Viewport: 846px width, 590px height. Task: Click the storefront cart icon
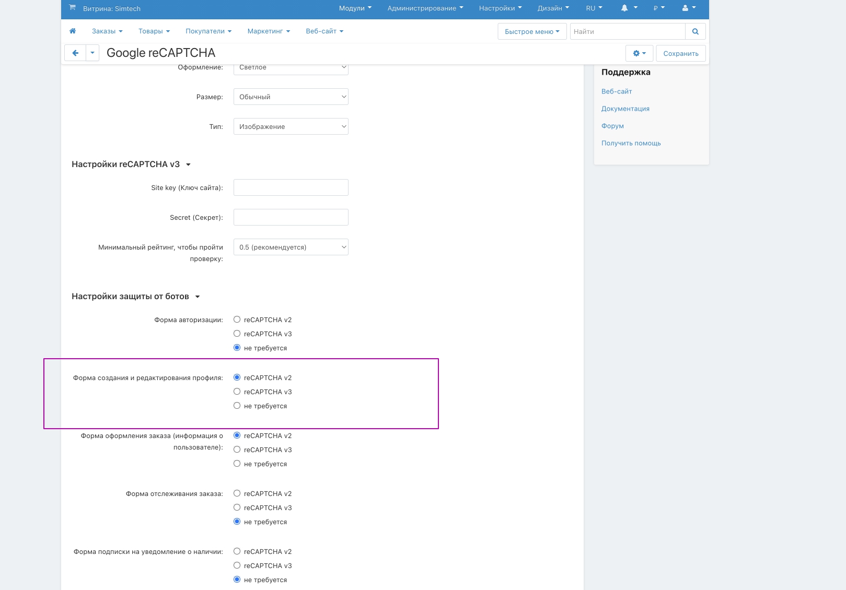pyautogui.click(x=72, y=8)
